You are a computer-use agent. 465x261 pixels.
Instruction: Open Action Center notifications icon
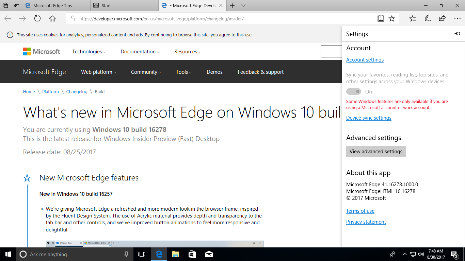454,254
